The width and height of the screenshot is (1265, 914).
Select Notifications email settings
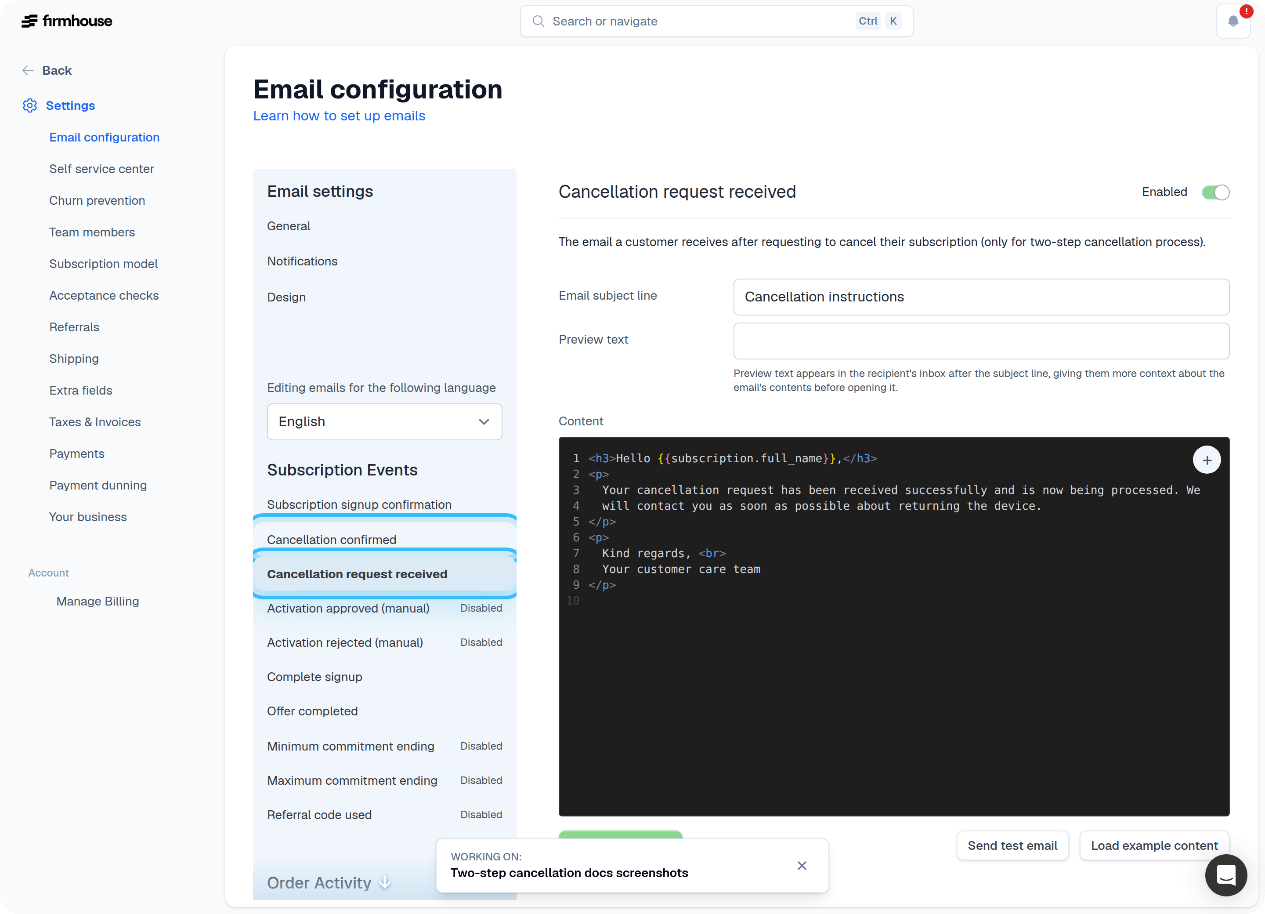pos(302,261)
